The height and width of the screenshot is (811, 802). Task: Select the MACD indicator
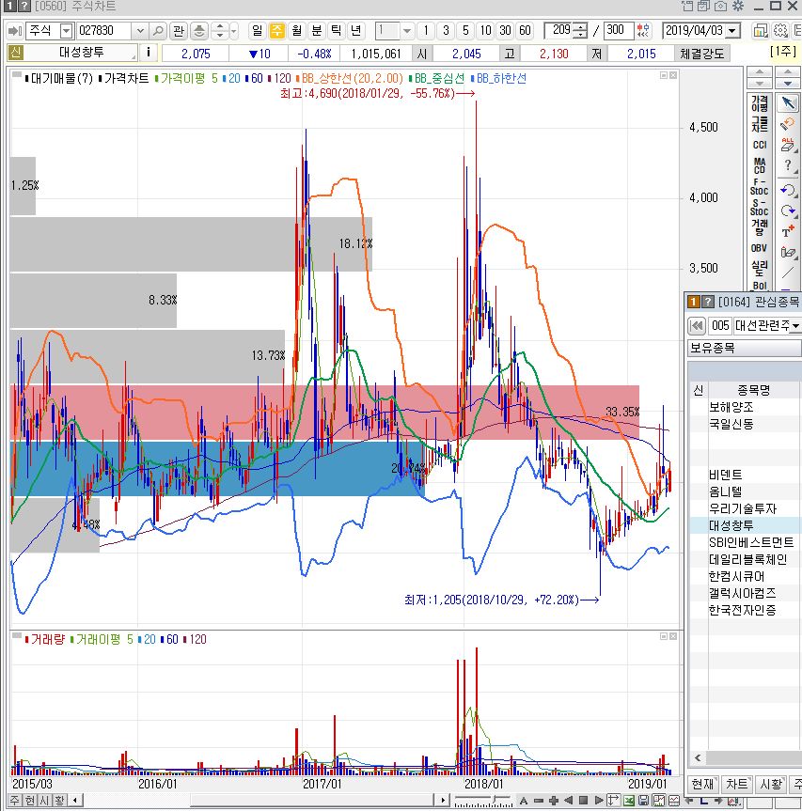pos(760,166)
